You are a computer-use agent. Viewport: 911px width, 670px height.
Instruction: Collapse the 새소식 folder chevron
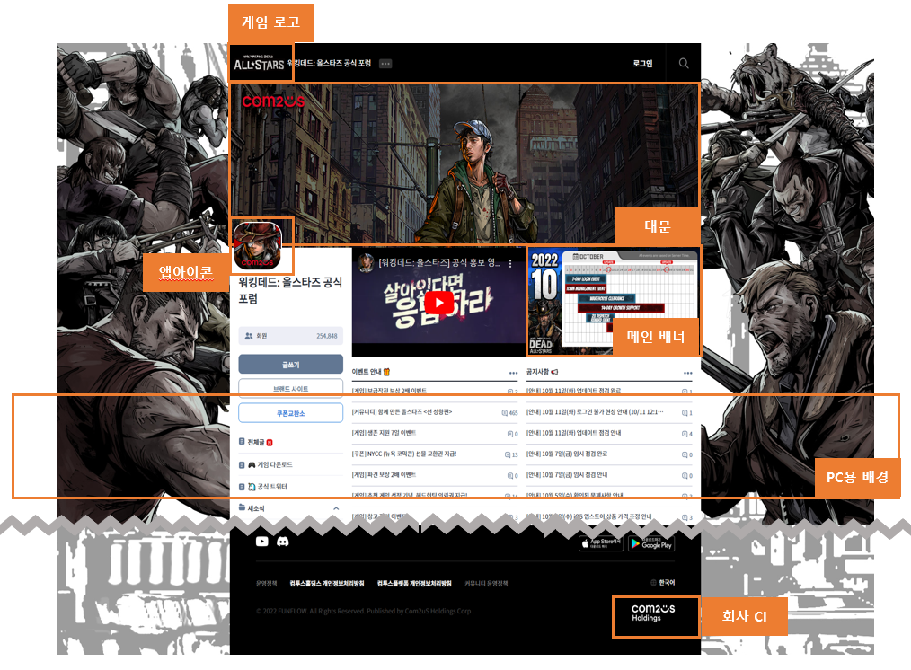pos(336,508)
